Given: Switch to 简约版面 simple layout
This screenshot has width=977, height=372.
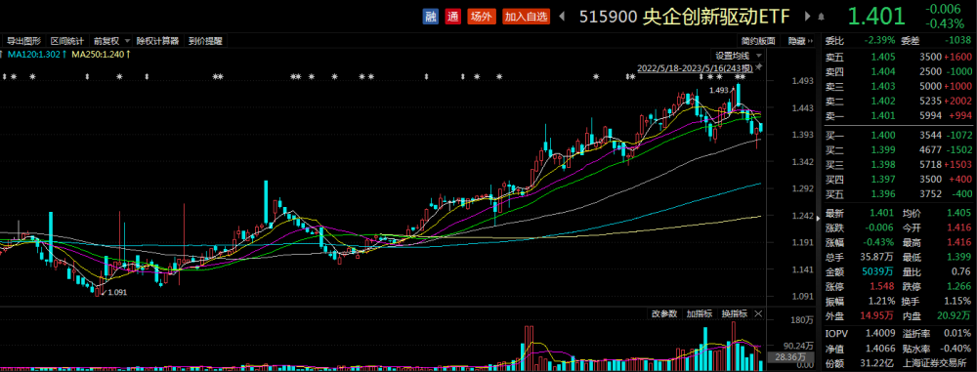Looking at the screenshot, I should pos(758,41).
